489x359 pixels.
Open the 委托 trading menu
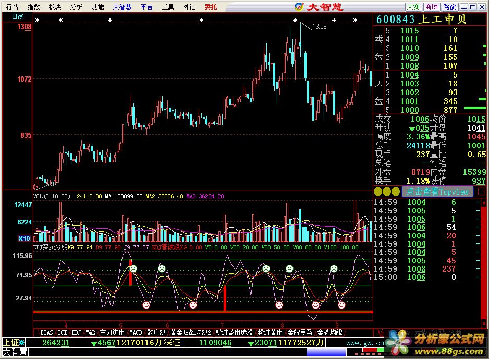pyautogui.click(x=211, y=7)
